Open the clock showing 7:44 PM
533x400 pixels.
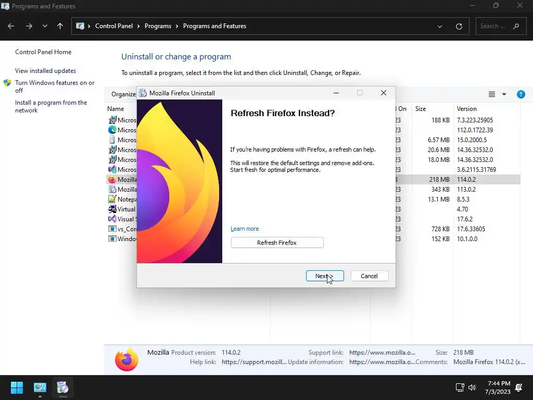coord(498,387)
